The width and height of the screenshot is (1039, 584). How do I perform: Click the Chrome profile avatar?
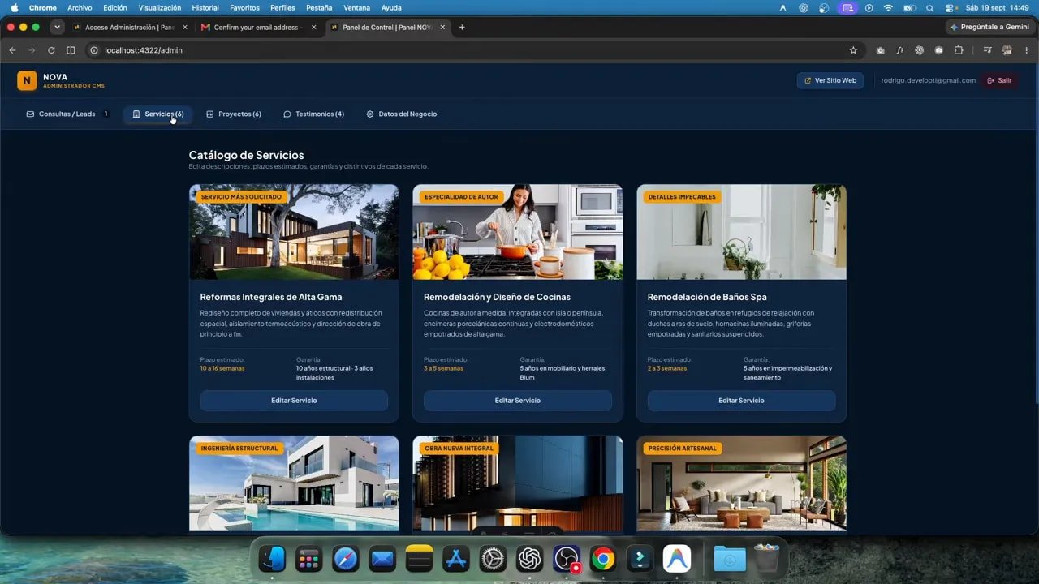[x=1007, y=50]
